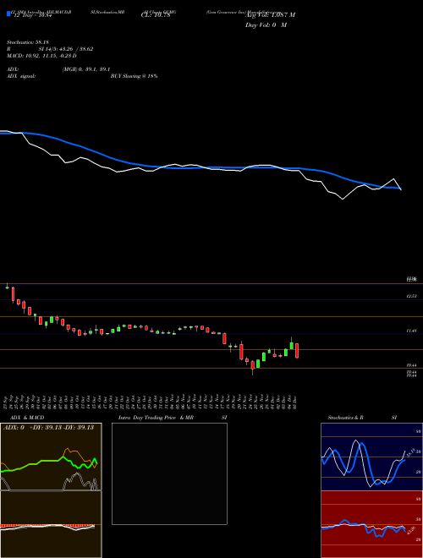The height and width of the screenshot is (558, 423).
Task: Click the blue 12 Day SMA legend square
Action: 8,14
